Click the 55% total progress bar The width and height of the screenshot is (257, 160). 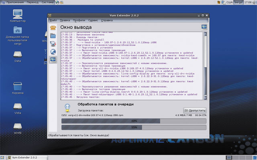point(134,127)
